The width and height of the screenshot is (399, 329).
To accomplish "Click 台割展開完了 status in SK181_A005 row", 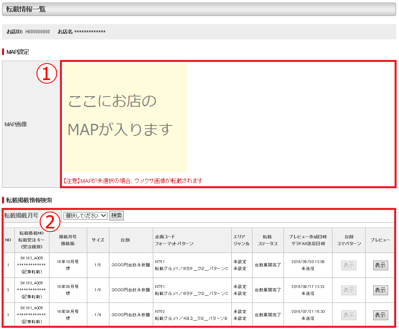I will (x=268, y=315).
